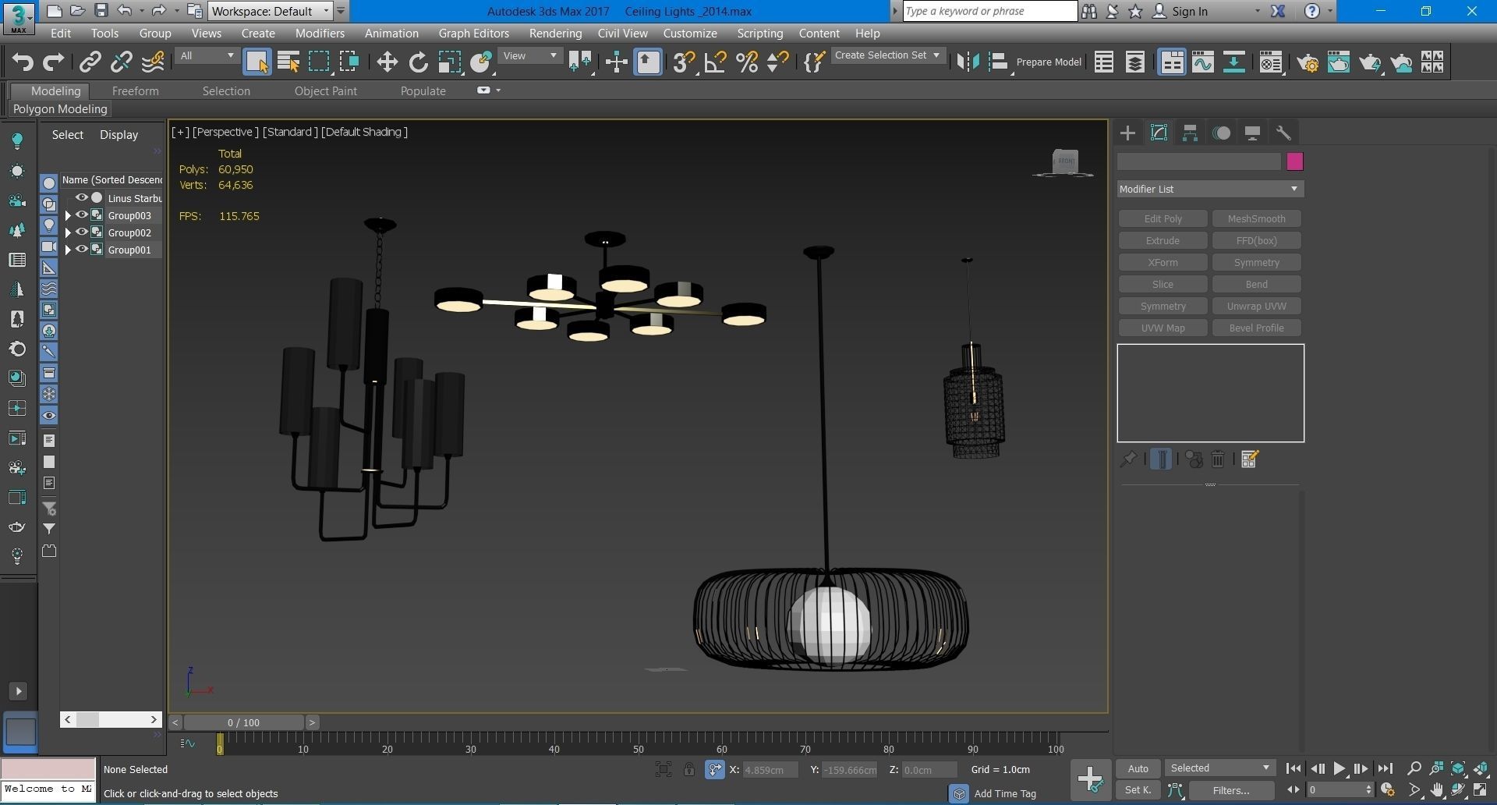Open the Mirror tool

click(x=968, y=62)
